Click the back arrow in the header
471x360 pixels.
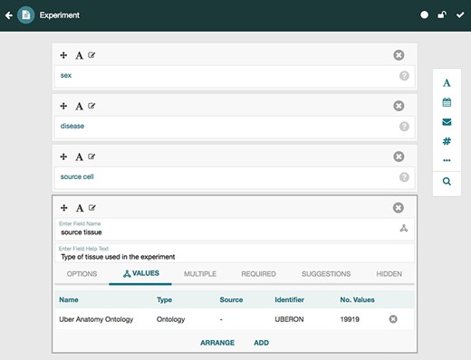coord(9,15)
